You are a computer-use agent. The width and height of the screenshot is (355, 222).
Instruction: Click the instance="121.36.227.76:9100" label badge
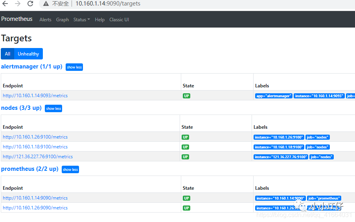tap(281, 157)
